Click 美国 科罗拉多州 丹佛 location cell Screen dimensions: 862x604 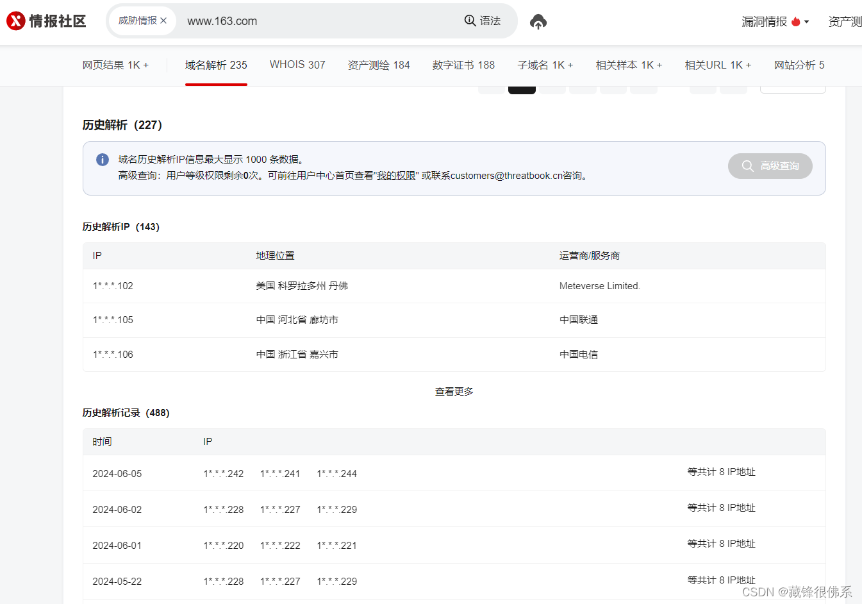tap(302, 286)
